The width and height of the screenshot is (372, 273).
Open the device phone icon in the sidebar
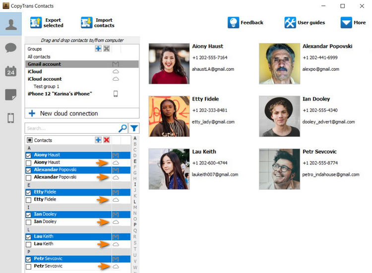11,118
